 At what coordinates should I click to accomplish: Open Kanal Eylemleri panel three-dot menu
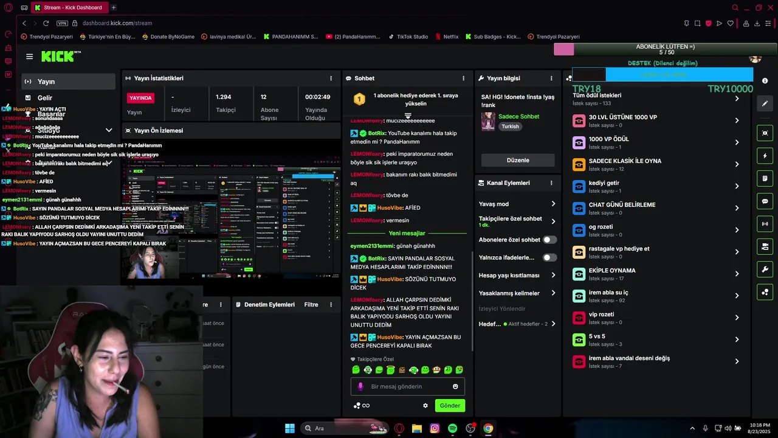(551, 183)
